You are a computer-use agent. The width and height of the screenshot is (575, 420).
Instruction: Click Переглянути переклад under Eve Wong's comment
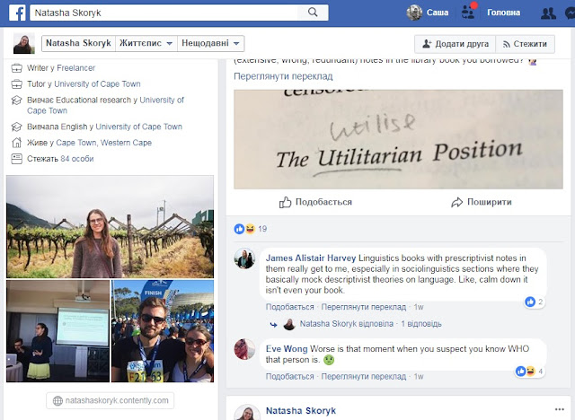click(363, 376)
